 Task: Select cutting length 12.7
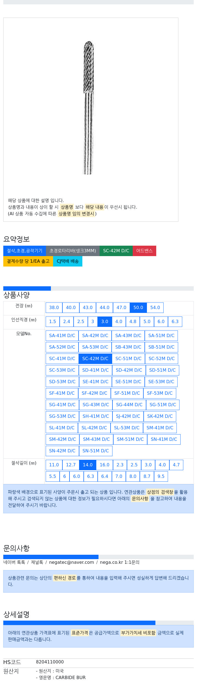pyautogui.click(x=71, y=465)
